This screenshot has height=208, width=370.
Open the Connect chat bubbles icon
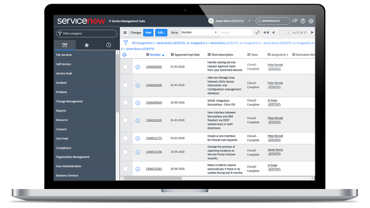295,21
